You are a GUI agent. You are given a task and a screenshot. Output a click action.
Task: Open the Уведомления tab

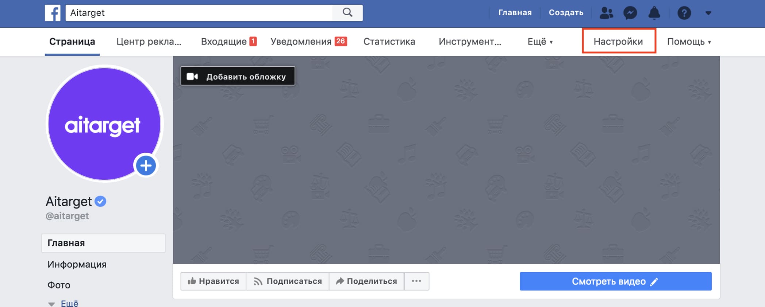point(309,42)
